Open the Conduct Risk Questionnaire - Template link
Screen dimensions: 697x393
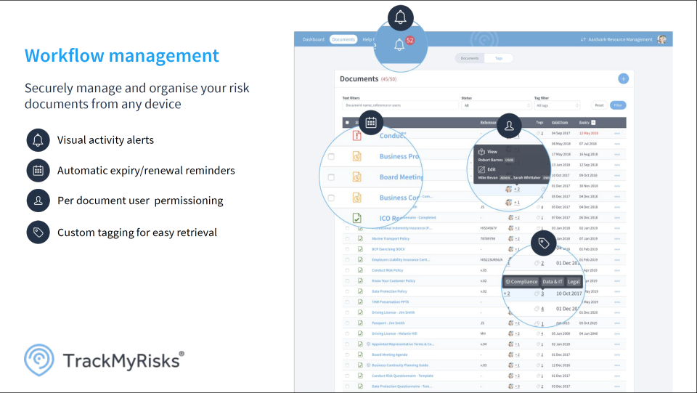[x=402, y=376]
